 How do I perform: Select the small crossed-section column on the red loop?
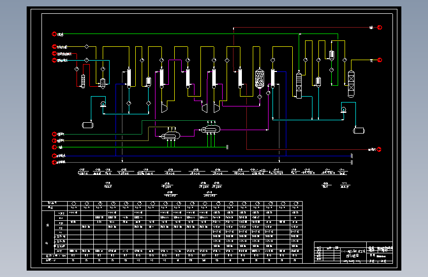point(83,81)
